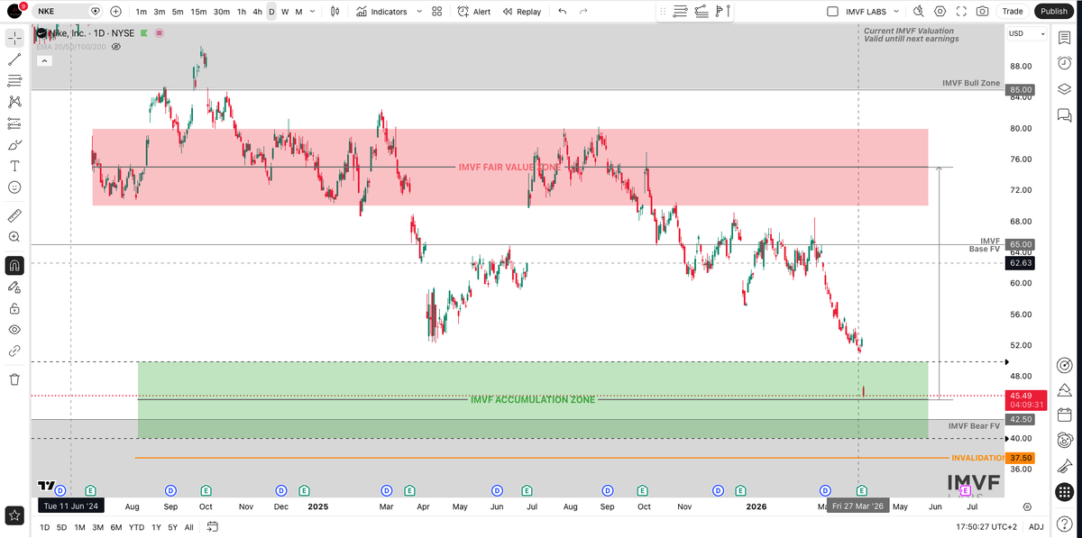Open the NKE symbol search box
The height and width of the screenshot is (538, 1082).
click(69, 12)
